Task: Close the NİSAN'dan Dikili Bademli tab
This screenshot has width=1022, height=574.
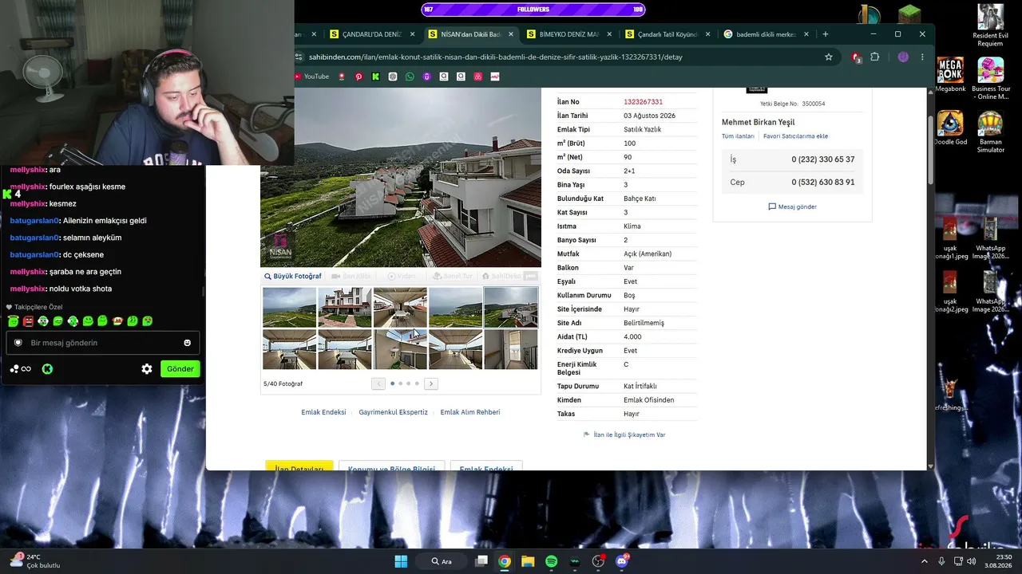Action: click(x=511, y=34)
